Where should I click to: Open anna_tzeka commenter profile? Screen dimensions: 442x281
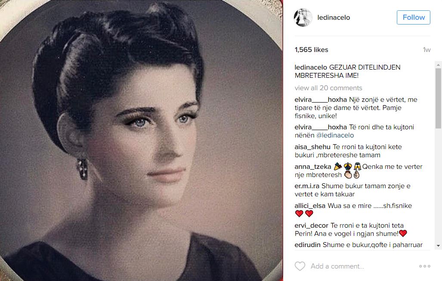(313, 167)
